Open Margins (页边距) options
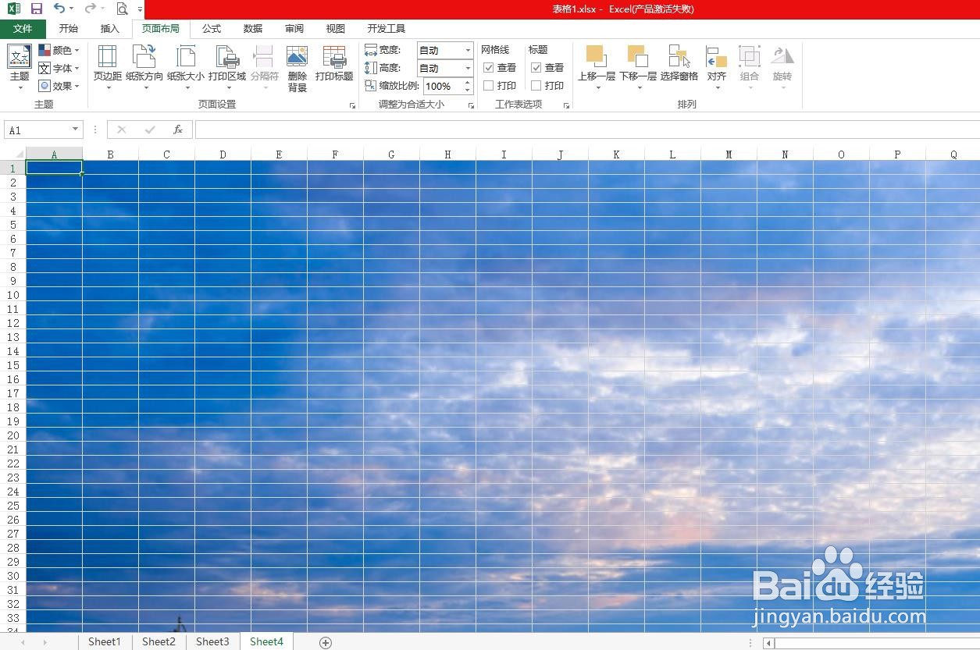Image resolution: width=980 pixels, height=650 pixels. pyautogui.click(x=108, y=66)
